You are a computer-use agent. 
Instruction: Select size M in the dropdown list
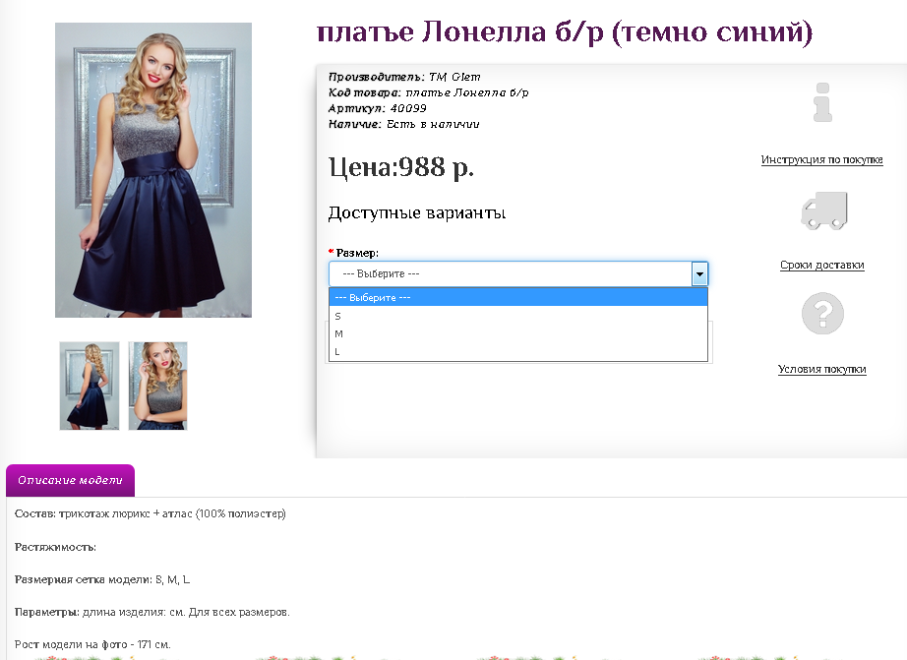[518, 333]
